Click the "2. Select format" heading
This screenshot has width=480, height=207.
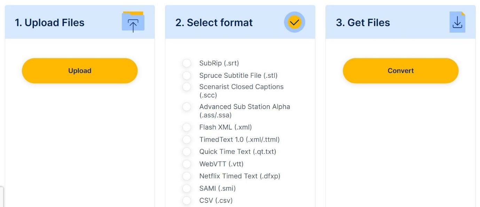[x=214, y=23]
